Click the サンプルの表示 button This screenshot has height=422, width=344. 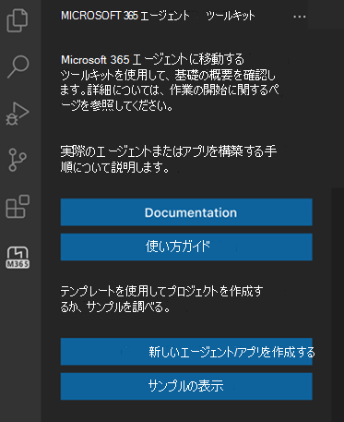pos(186,386)
